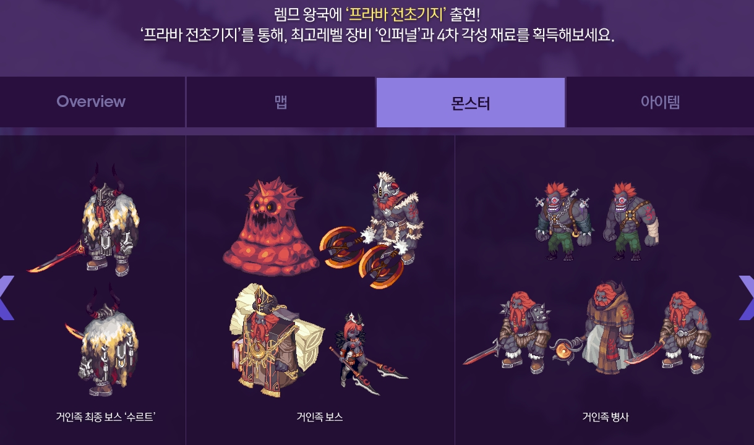Click the 거인족 보스 caption
The width and height of the screenshot is (754, 445).
click(320, 417)
